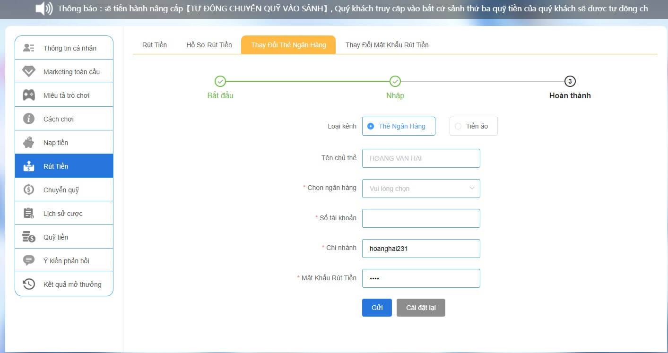
Task: Click the withdraw icon for Rút Tiền
Action: (29, 166)
